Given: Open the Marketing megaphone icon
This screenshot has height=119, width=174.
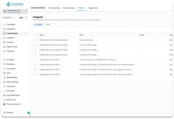Looking at the screenshot, I should pyautogui.click(x=4, y=64).
